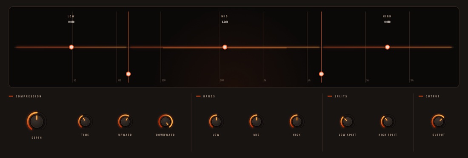
Task: Click the BANDS section header
Action: click(209, 96)
